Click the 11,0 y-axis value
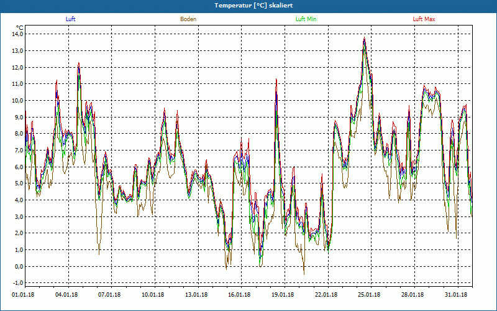 click(x=17, y=84)
